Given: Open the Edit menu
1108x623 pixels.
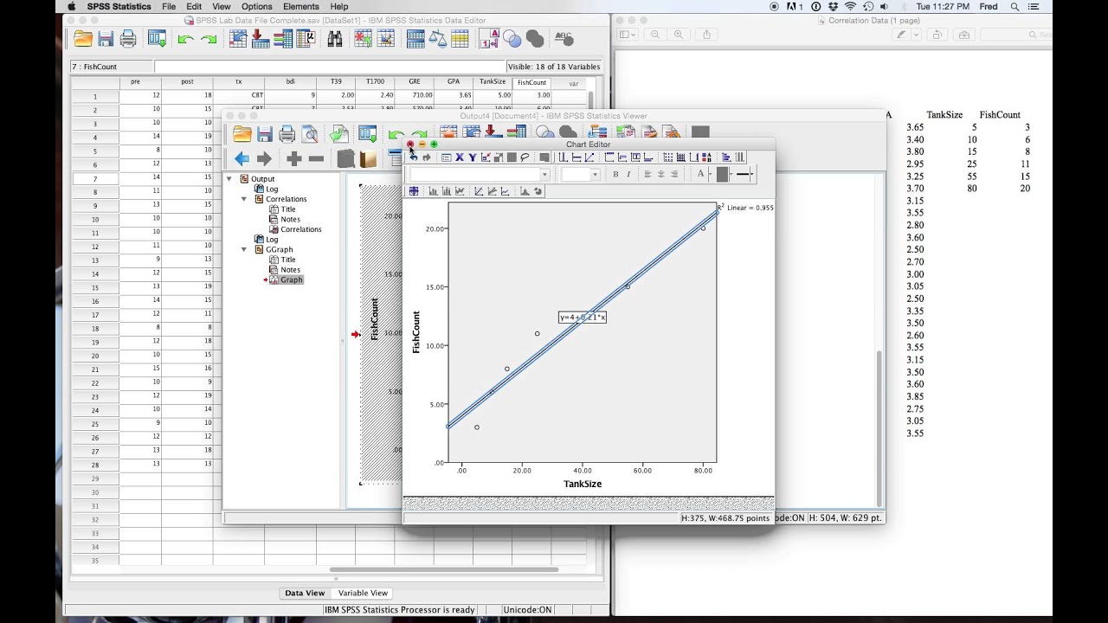Looking at the screenshot, I should tap(194, 6).
